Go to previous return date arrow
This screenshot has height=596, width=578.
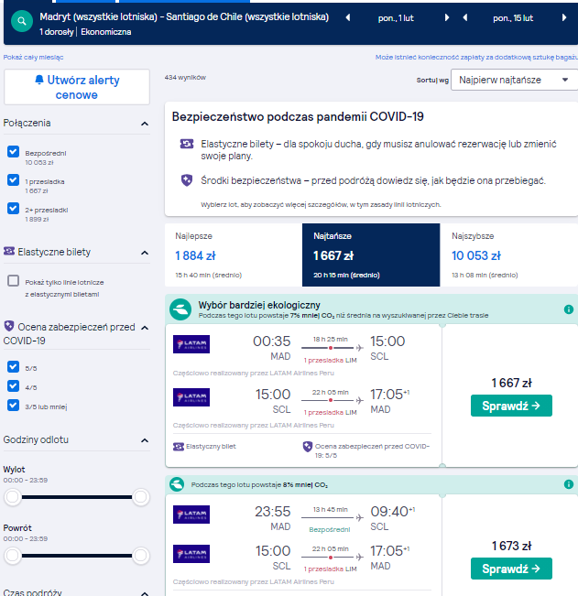(x=464, y=17)
